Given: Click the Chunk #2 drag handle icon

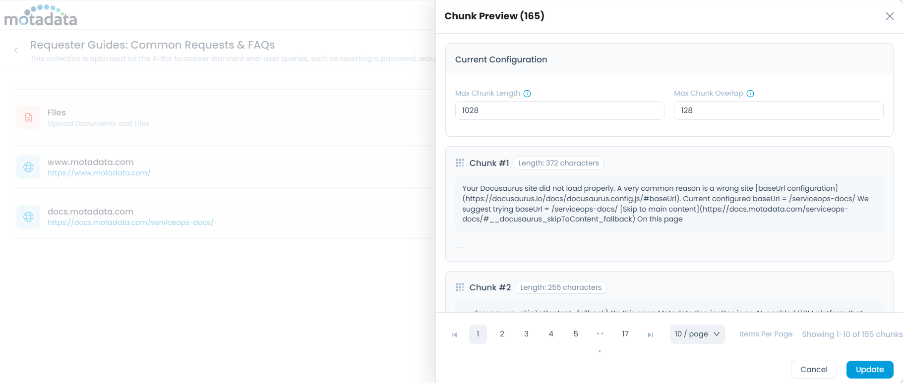Looking at the screenshot, I should pyautogui.click(x=460, y=287).
